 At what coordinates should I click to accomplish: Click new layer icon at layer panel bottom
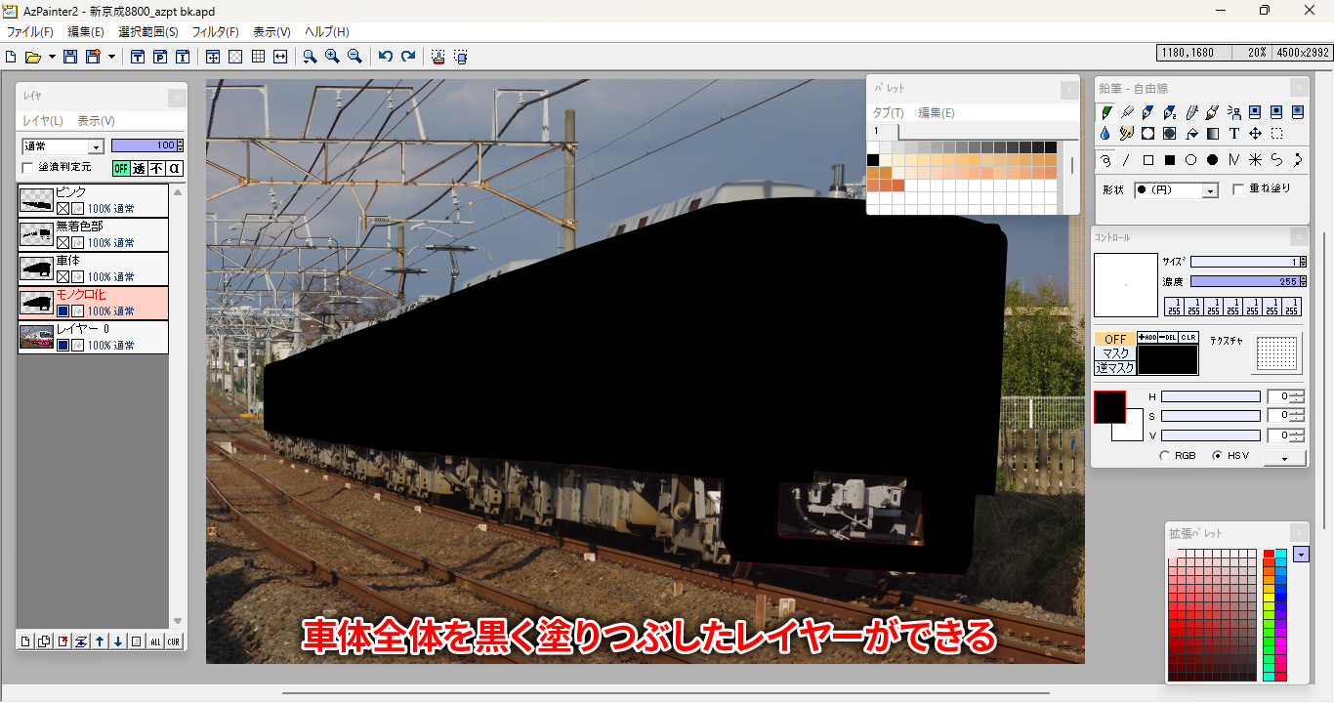tap(25, 641)
